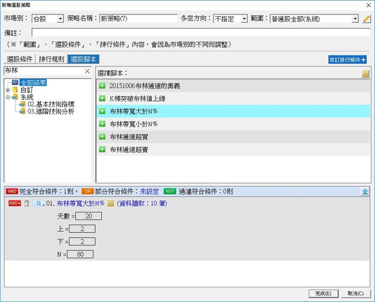Click the 完成(K) button
This screenshot has height=302, width=375.
pyautogui.click(x=323, y=294)
